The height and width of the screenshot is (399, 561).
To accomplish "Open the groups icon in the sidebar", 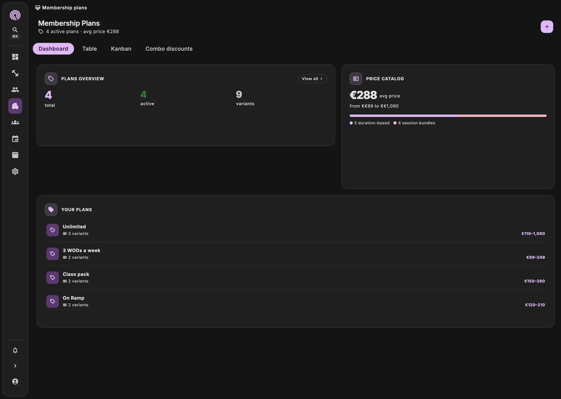I will click(x=15, y=122).
